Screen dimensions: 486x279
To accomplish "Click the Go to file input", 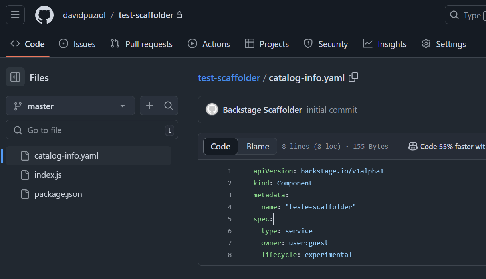I will [92, 130].
